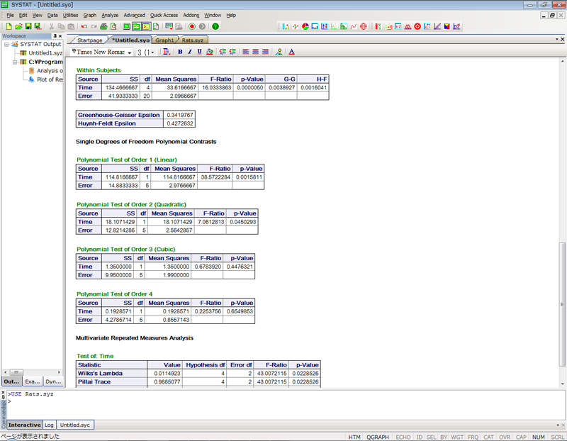567x441 pixels.
Task: Create a pie chart from the graph toolbar
Action: click(305, 26)
